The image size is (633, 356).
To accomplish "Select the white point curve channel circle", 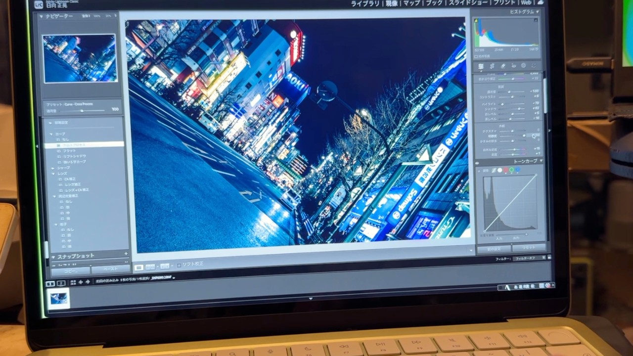I will click(500, 170).
